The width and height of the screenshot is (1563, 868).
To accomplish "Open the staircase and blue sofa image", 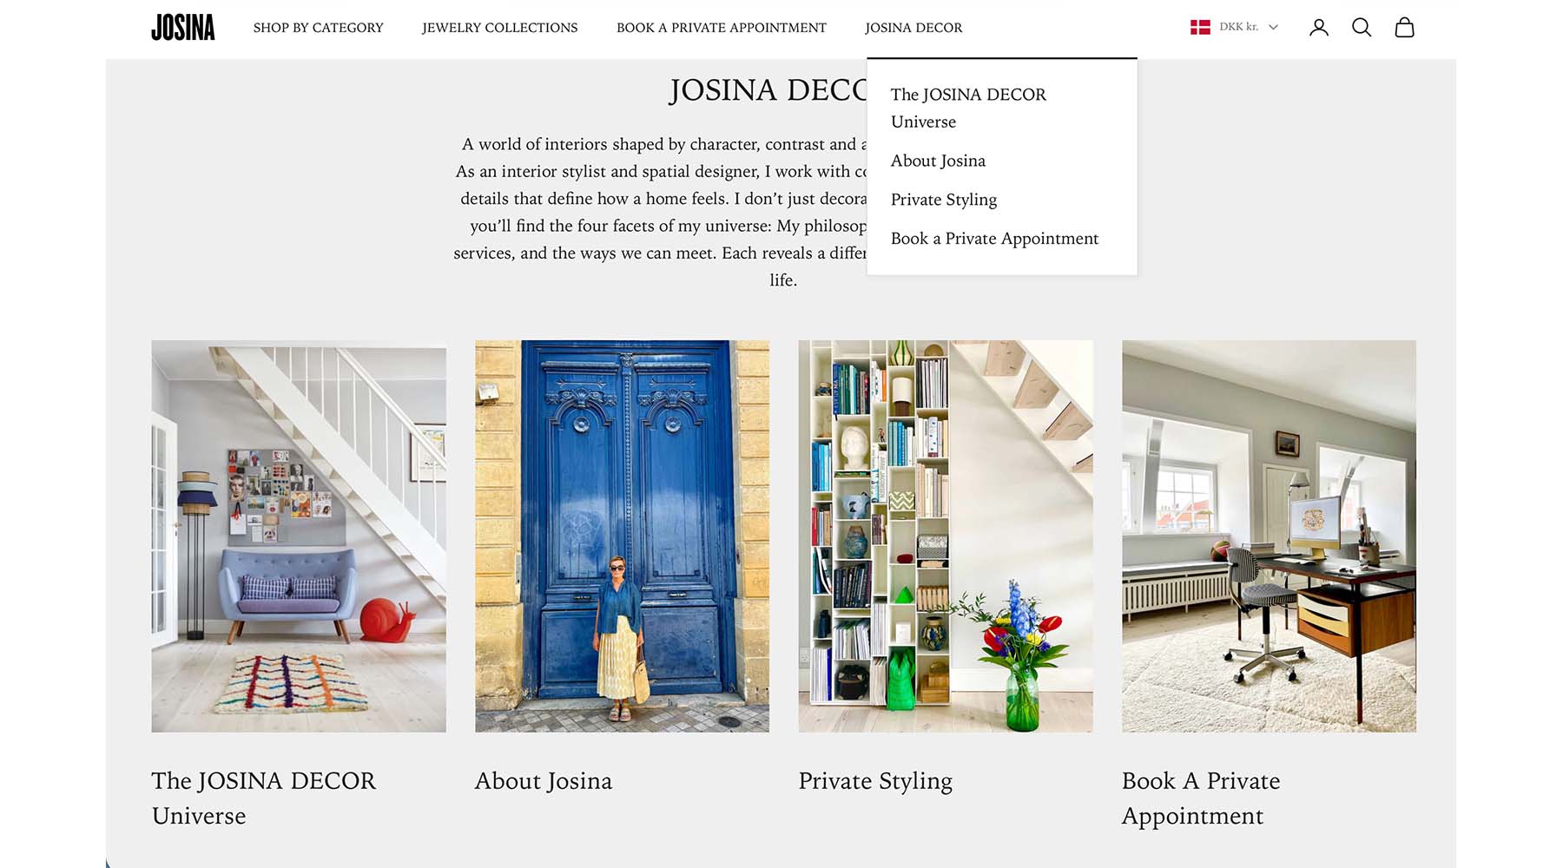I will pyautogui.click(x=299, y=536).
